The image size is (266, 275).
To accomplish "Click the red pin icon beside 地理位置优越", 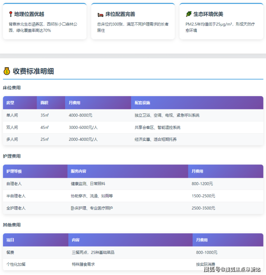I will [x=11, y=14].
